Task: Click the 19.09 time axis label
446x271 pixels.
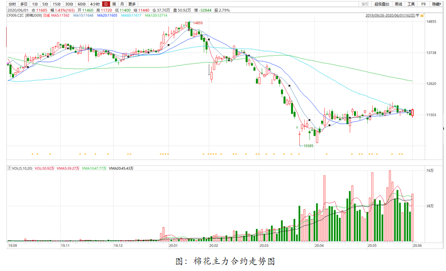Action: (12, 246)
